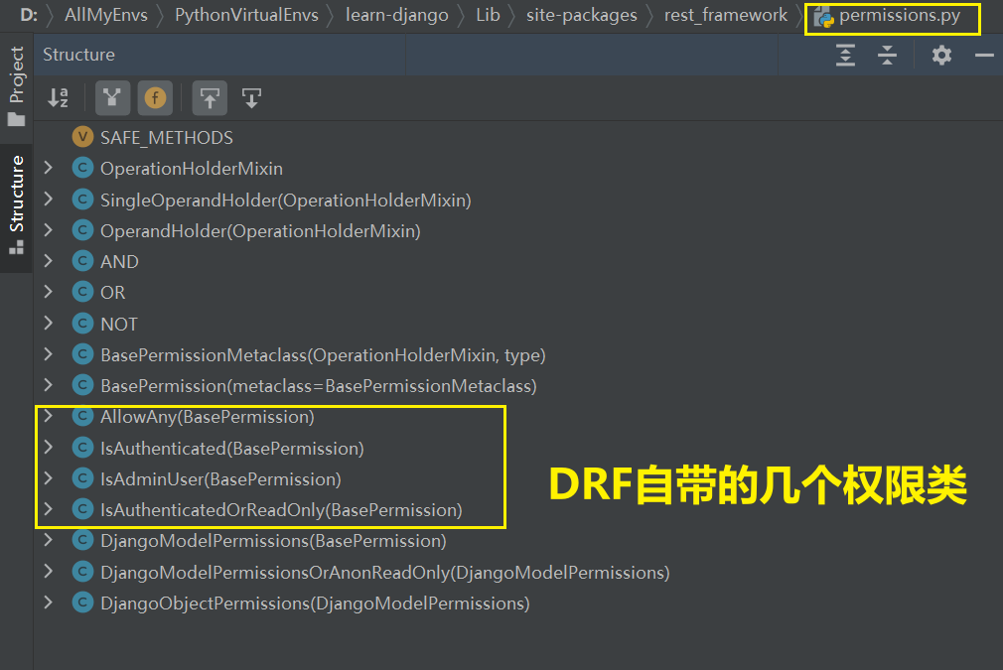This screenshot has height=670, width=1003.
Task: Toggle Show Fields filter button
Action: click(155, 98)
